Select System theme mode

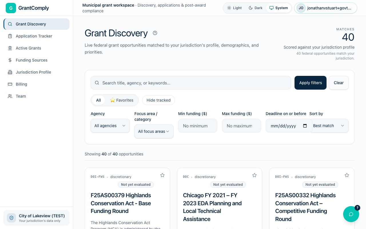(279, 8)
